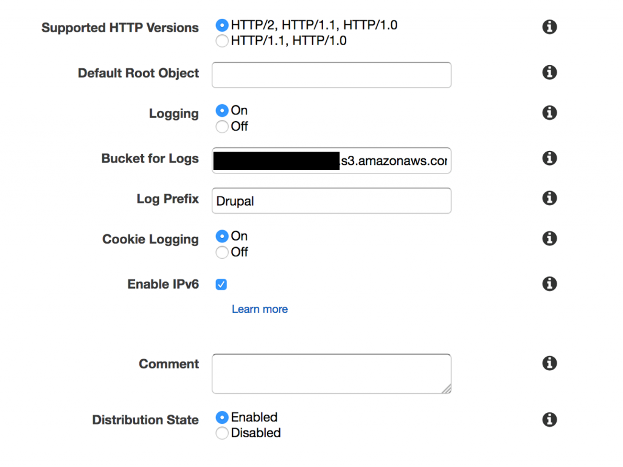The width and height of the screenshot is (623, 467).
Task: Select HTTP/1.1, HTTP/1.0 only option
Action: click(221, 41)
